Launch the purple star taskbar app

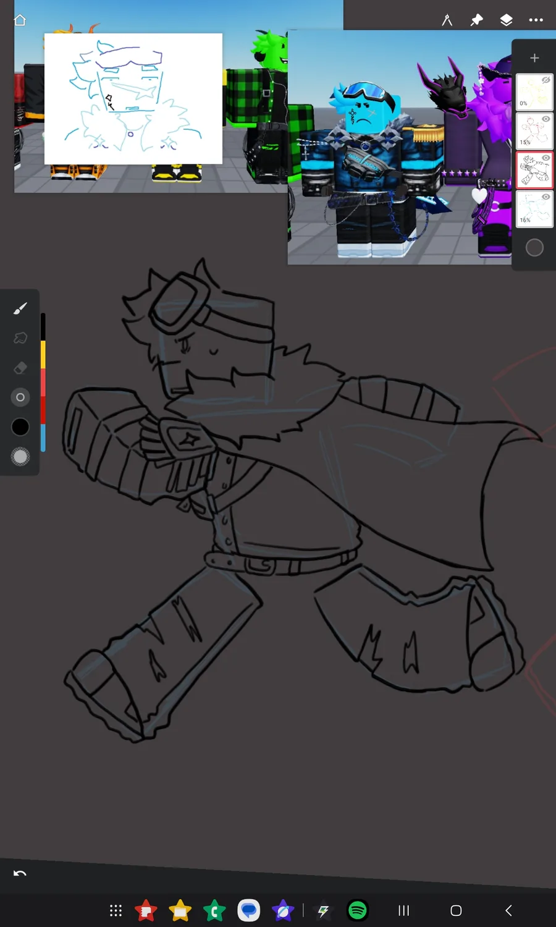tap(283, 910)
